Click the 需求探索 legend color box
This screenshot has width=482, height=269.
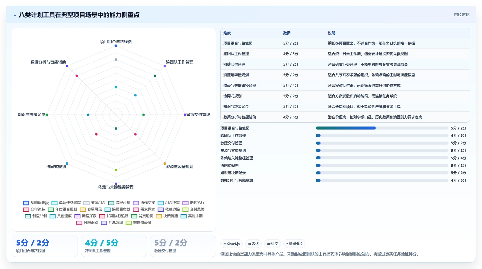[136, 209]
